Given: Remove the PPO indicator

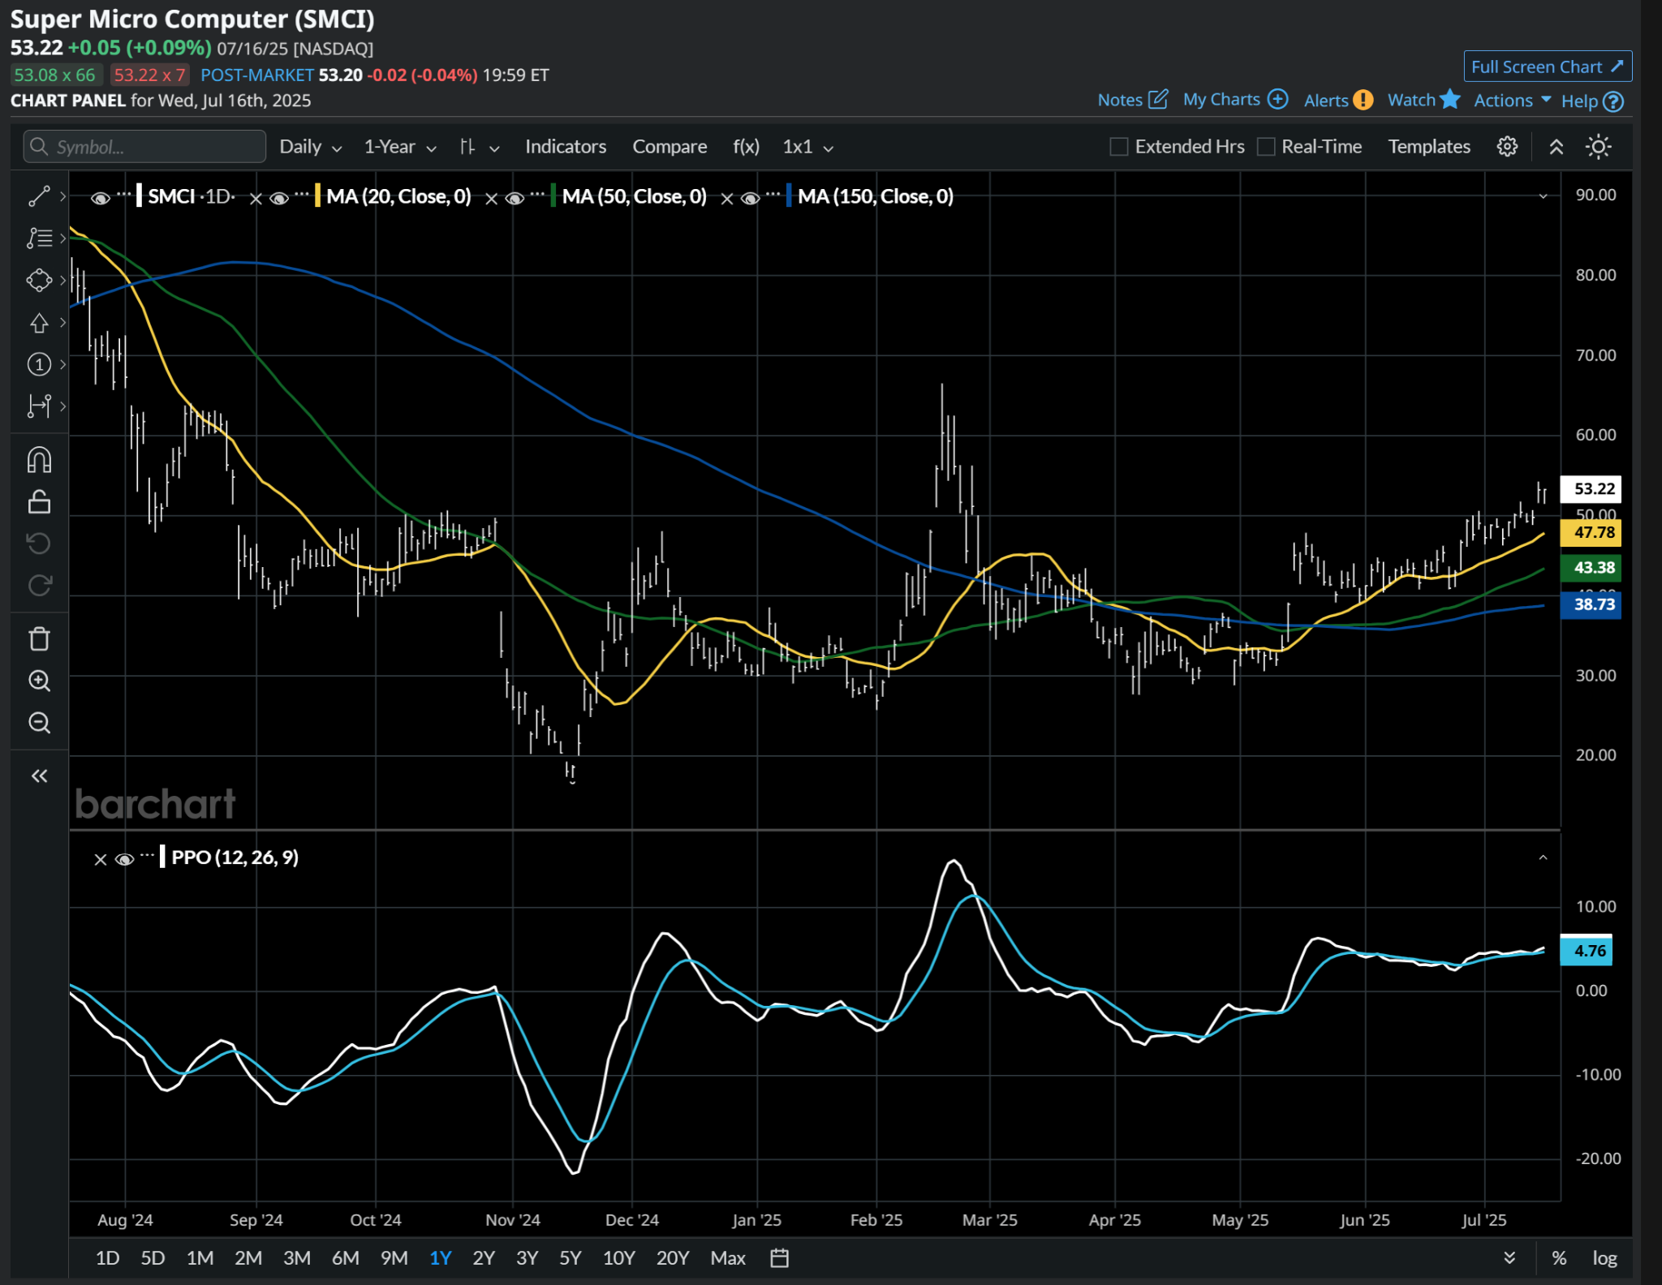Looking at the screenshot, I should (100, 859).
